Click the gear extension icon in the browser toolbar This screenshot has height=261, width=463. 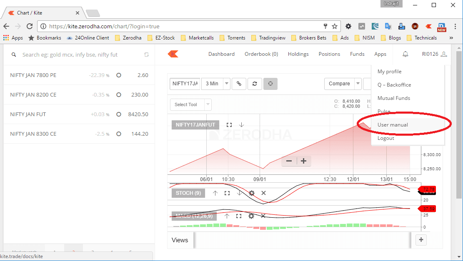[348, 26]
